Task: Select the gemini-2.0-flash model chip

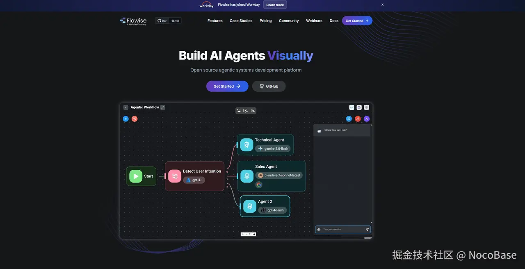Action: click(x=273, y=148)
